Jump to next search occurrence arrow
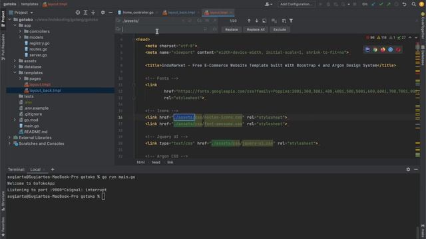The image size is (426, 239). point(256,21)
